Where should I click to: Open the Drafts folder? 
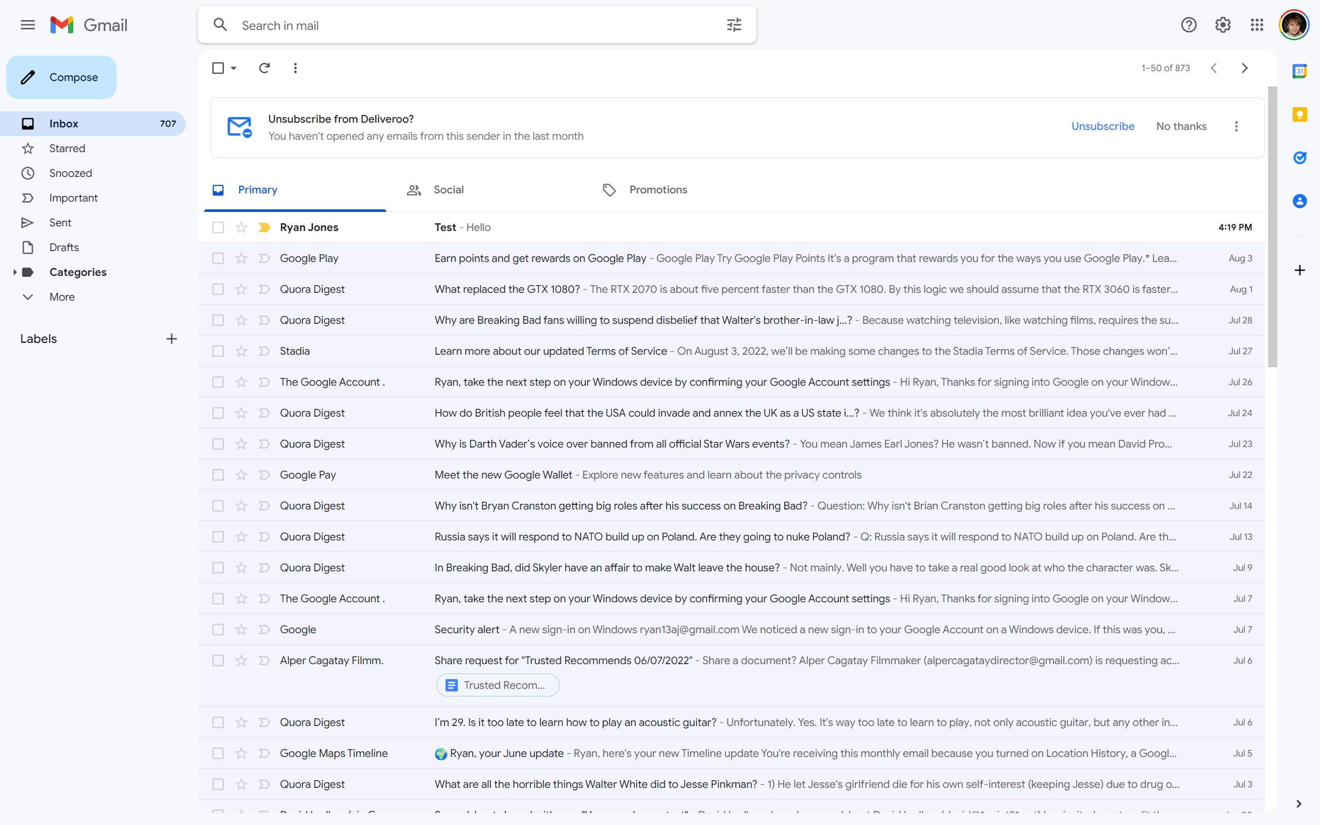93,247
